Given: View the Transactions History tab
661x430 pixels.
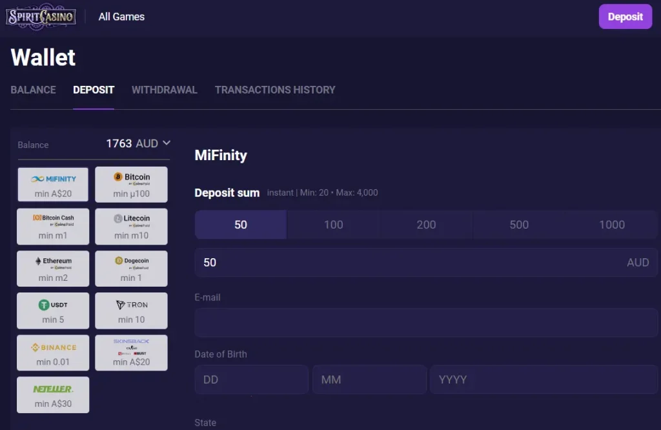Looking at the screenshot, I should pyautogui.click(x=275, y=90).
